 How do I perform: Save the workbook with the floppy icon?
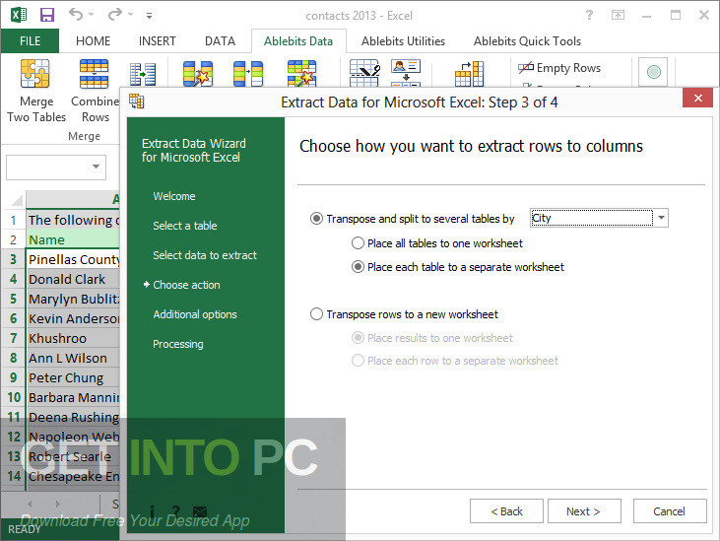point(47,15)
